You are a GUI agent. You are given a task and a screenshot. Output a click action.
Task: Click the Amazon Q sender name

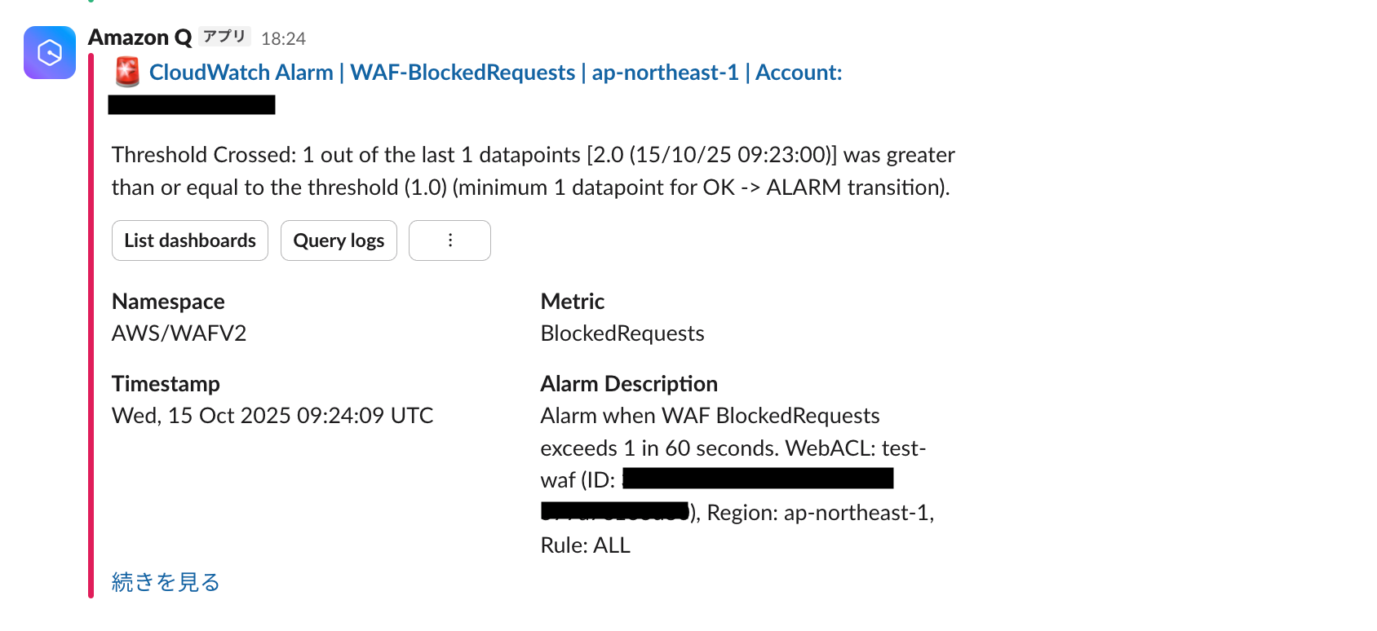pos(139,38)
